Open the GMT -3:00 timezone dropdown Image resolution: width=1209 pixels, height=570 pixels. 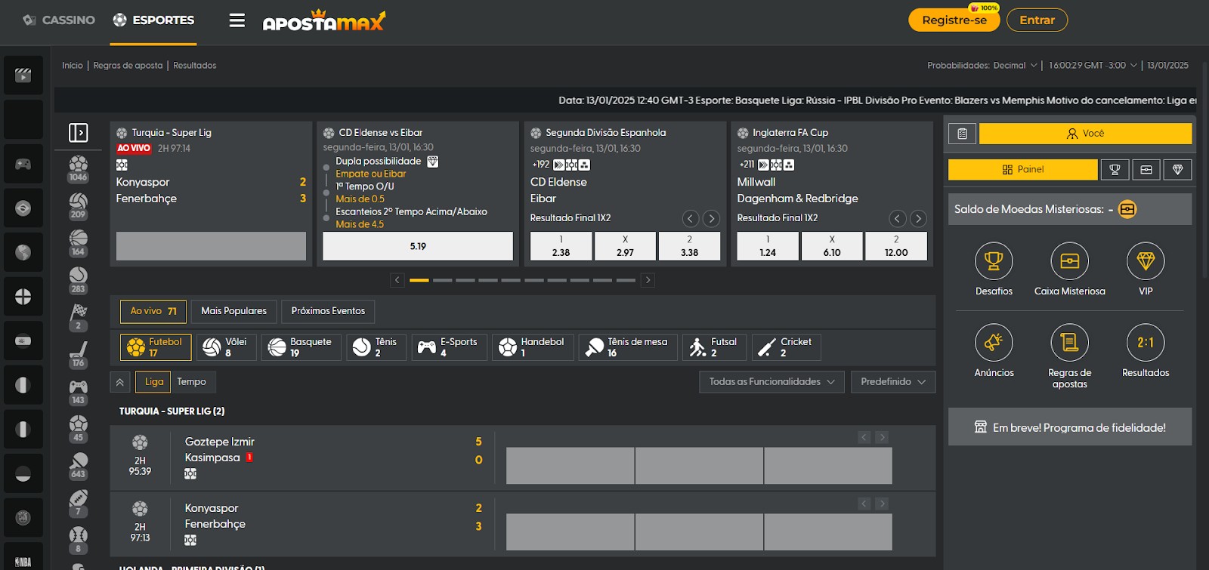coord(1093,66)
